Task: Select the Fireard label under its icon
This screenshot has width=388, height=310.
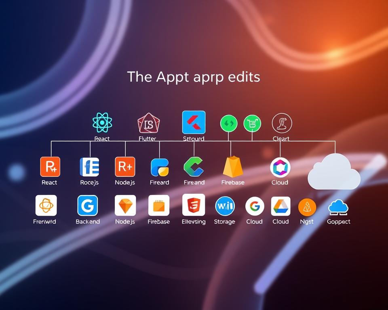Action: coord(159,182)
